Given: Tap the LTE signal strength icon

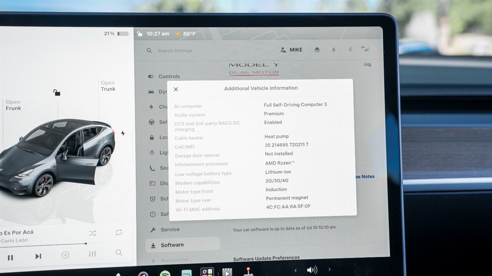Looking at the screenshot, I should click(x=365, y=49).
